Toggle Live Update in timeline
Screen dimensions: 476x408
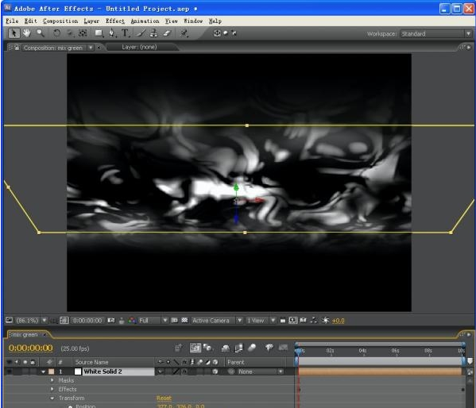click(x=195, y=348)
